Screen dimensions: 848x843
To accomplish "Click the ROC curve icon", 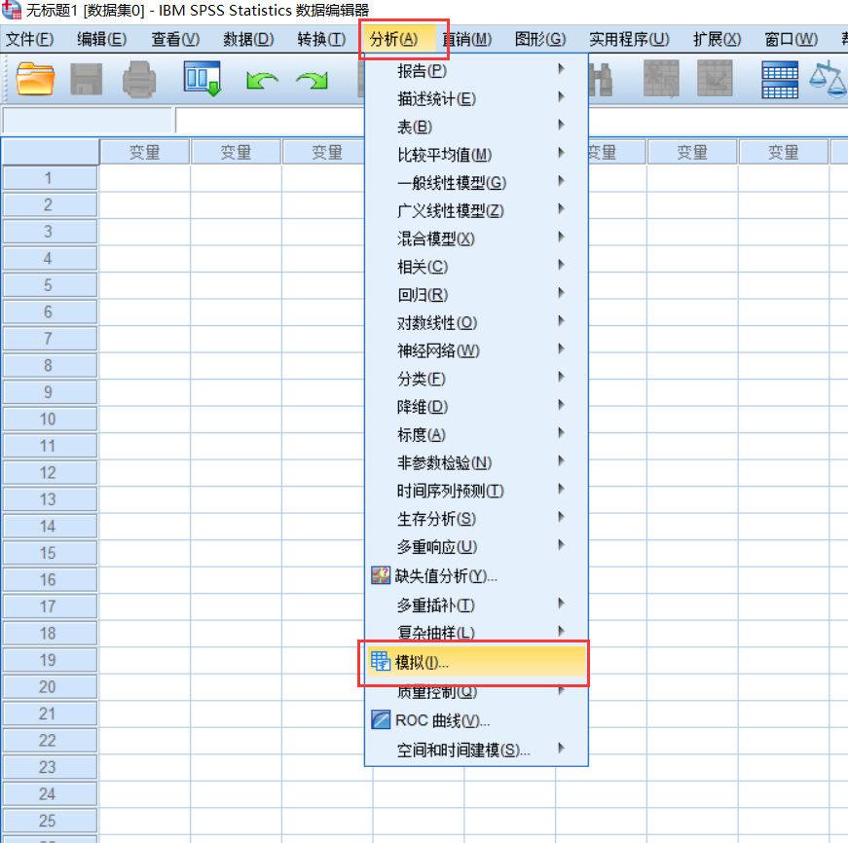I will (x=381, y=719).
